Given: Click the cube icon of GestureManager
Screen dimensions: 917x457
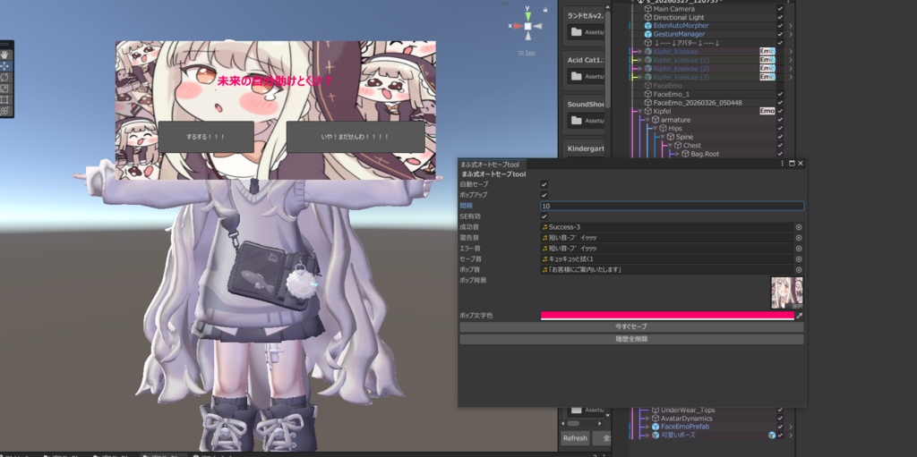Looking at the screenshot, I should [648, 35].
